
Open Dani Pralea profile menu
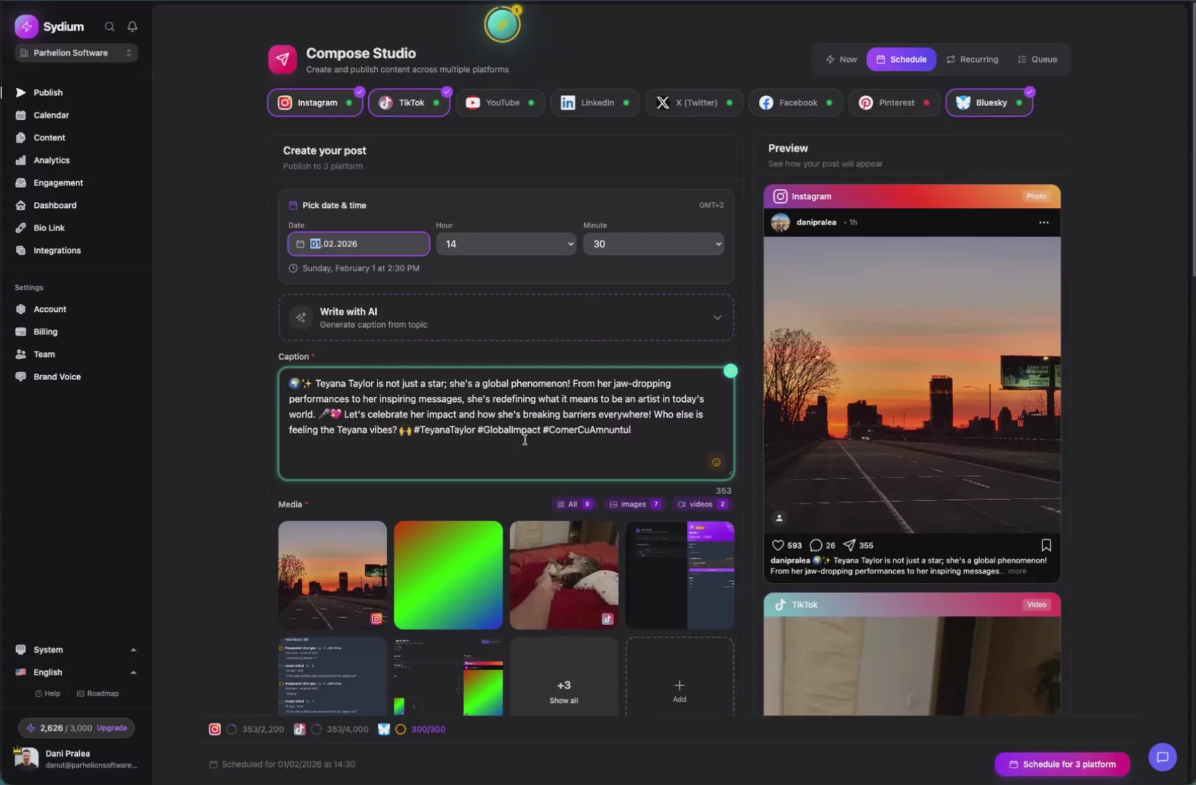pos(76,759)
